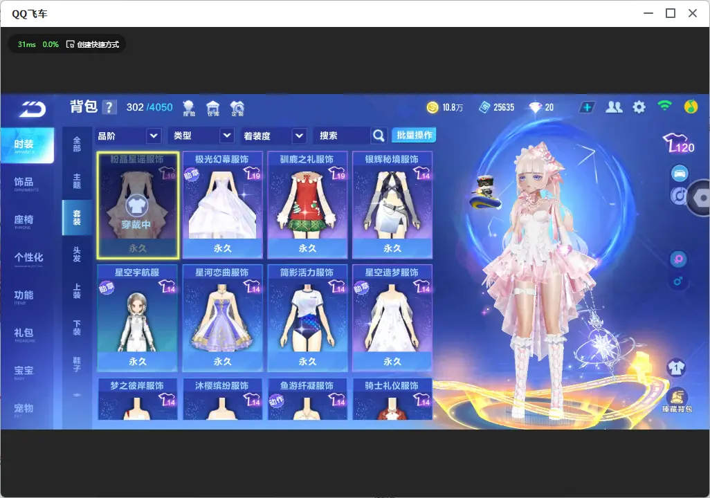Select the 星河恋曲服饰 outfit card

click(222, 318)
